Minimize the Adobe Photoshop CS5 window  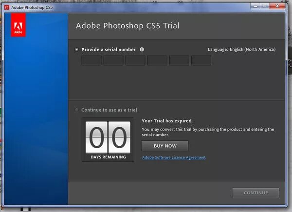[255, 6]
